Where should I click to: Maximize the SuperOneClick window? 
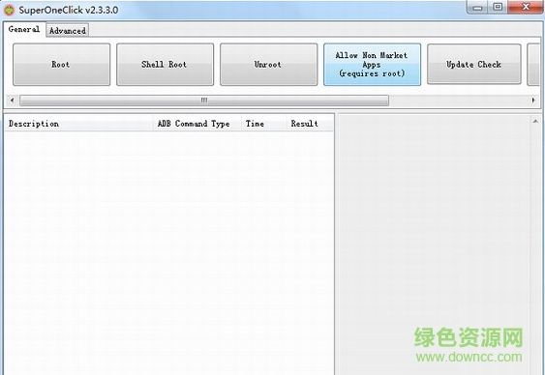pyautogui.click(x=498, y=8)
